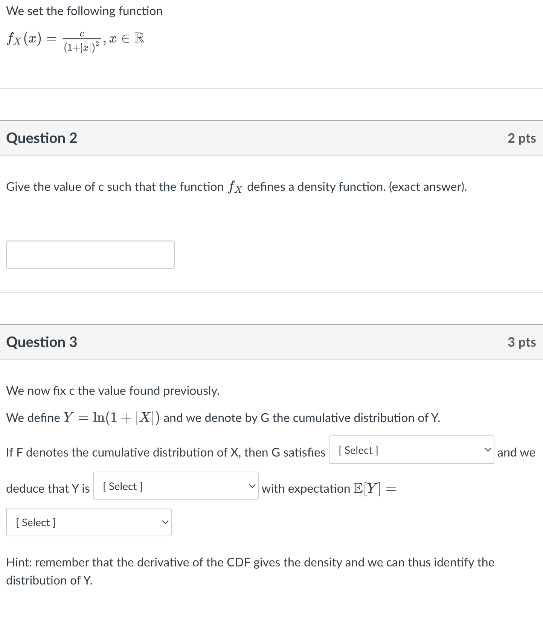Viewport: 543px width, 618px height.
Task: Click the '3 pts' label
Action: (x=522, y=342)
